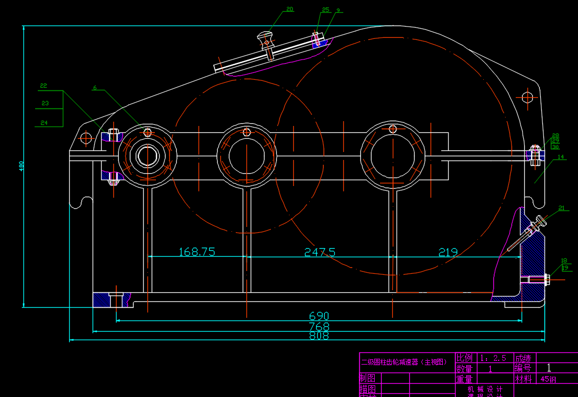This screenshot has height=397, width=578.
Task: Click part callout number 22
Action: (x=44, y=85)
